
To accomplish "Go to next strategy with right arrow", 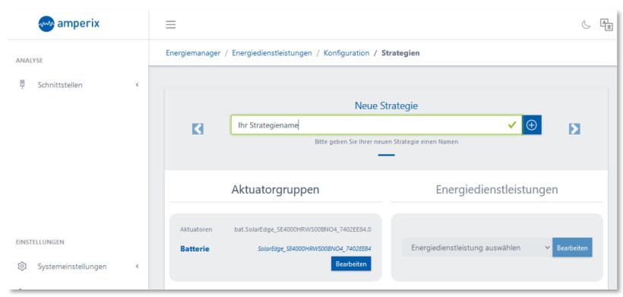I will click(x=574, y=128).
